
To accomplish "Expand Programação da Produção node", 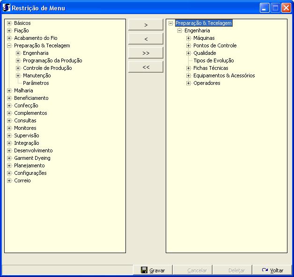I will tap(18, 60).
